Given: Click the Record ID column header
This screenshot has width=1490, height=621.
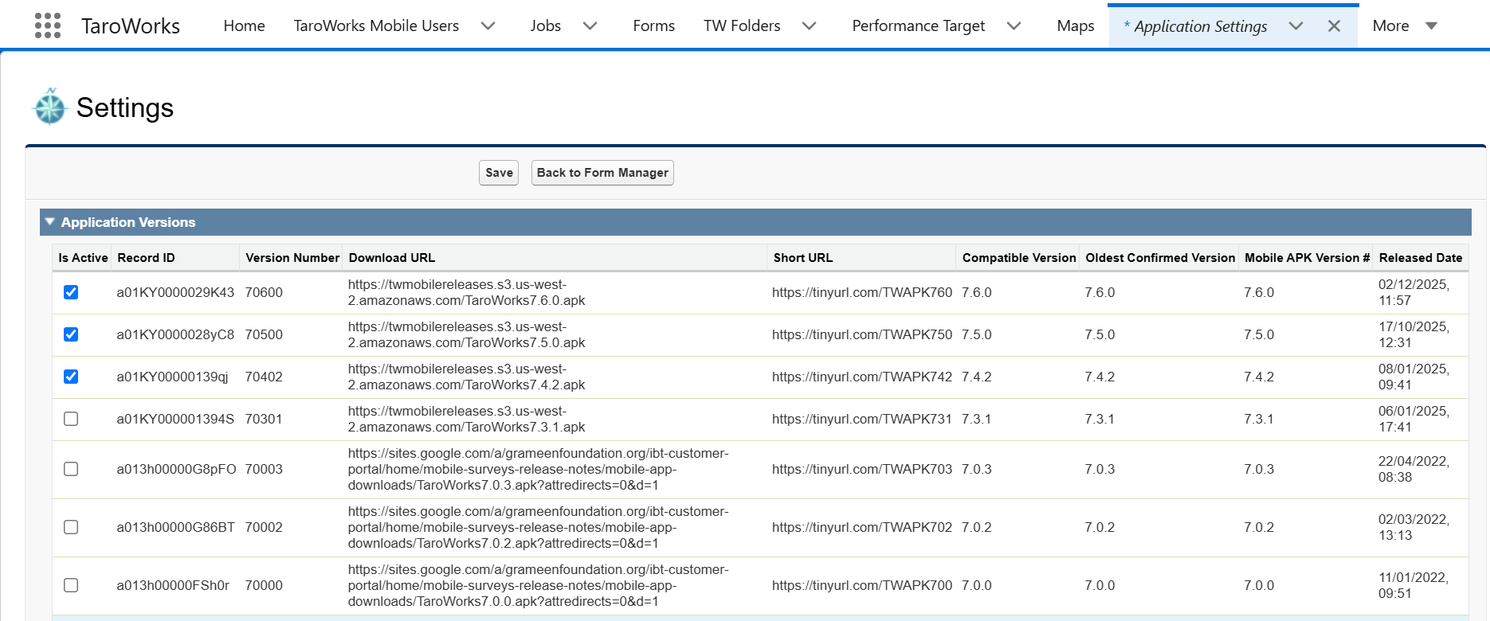Looking at the screenshot, I should 146,258.
